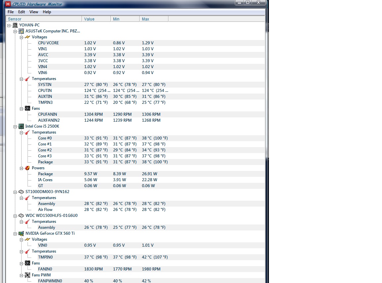Click the ASUSTeK motherboard icon
This screenshot has width=382, height=283.
(21, 31)
